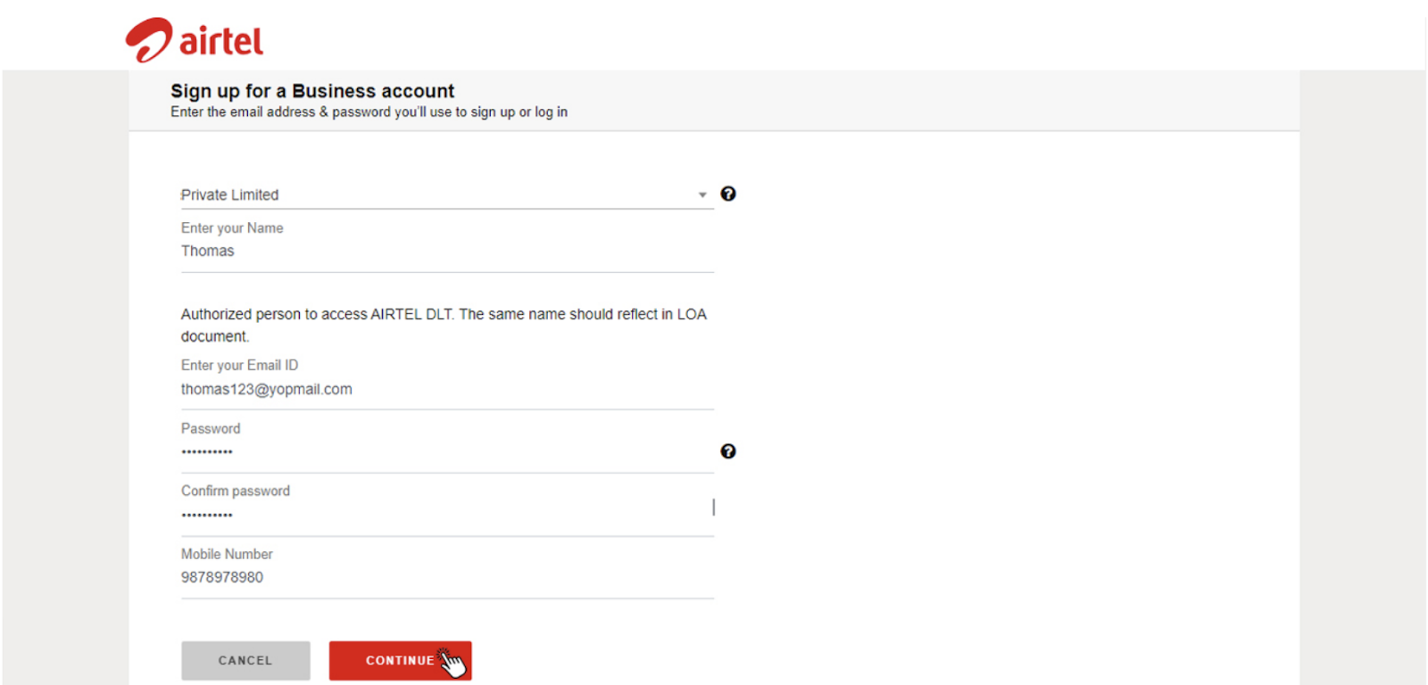Select the Confirm password input field
Screen dimensions: 1428x685
coord(447,515)
